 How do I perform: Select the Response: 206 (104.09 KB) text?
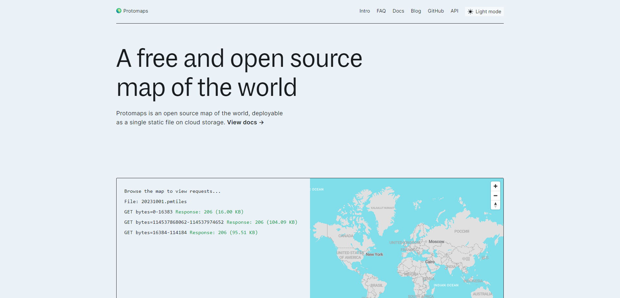(262, 222)
